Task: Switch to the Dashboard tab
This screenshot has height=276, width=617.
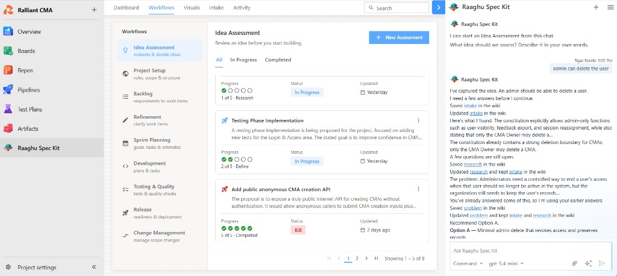Action: click(126, 7)
